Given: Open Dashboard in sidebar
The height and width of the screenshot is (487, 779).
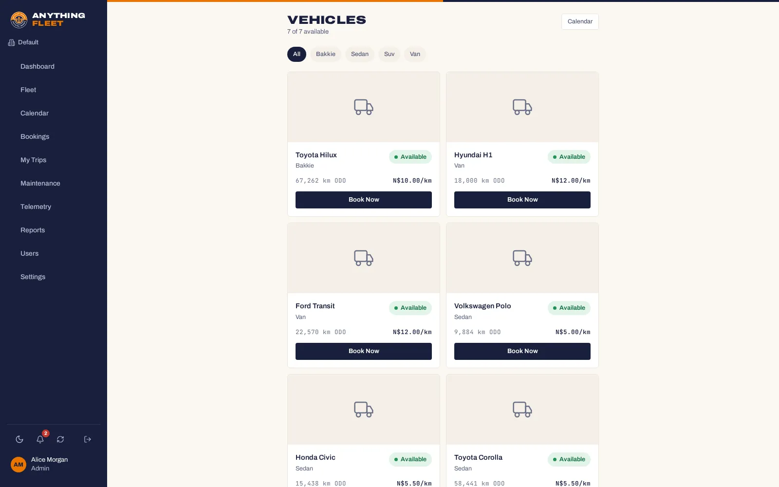Looking at the screenshot, I should [x=54, y=66].
